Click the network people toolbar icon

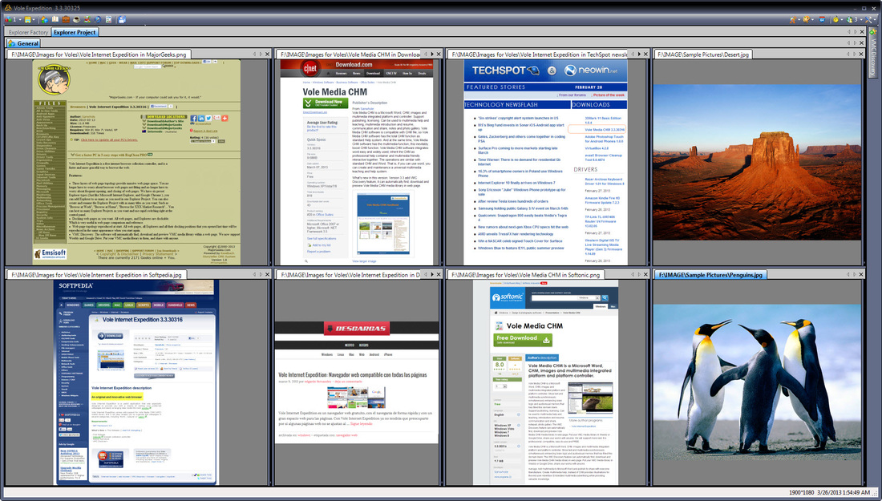click(x=87, y=20)
